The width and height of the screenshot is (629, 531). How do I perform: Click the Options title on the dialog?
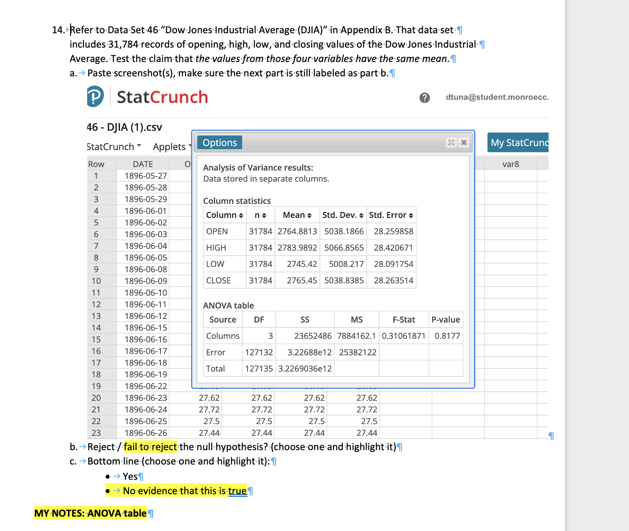[219, 142]
